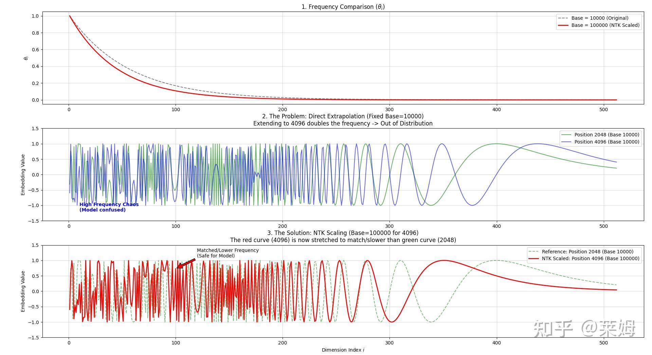The height and width of the screenshot is (355, 652).
Task: Click the '(Model confused)' annotation line
Action: pos(103,210)
